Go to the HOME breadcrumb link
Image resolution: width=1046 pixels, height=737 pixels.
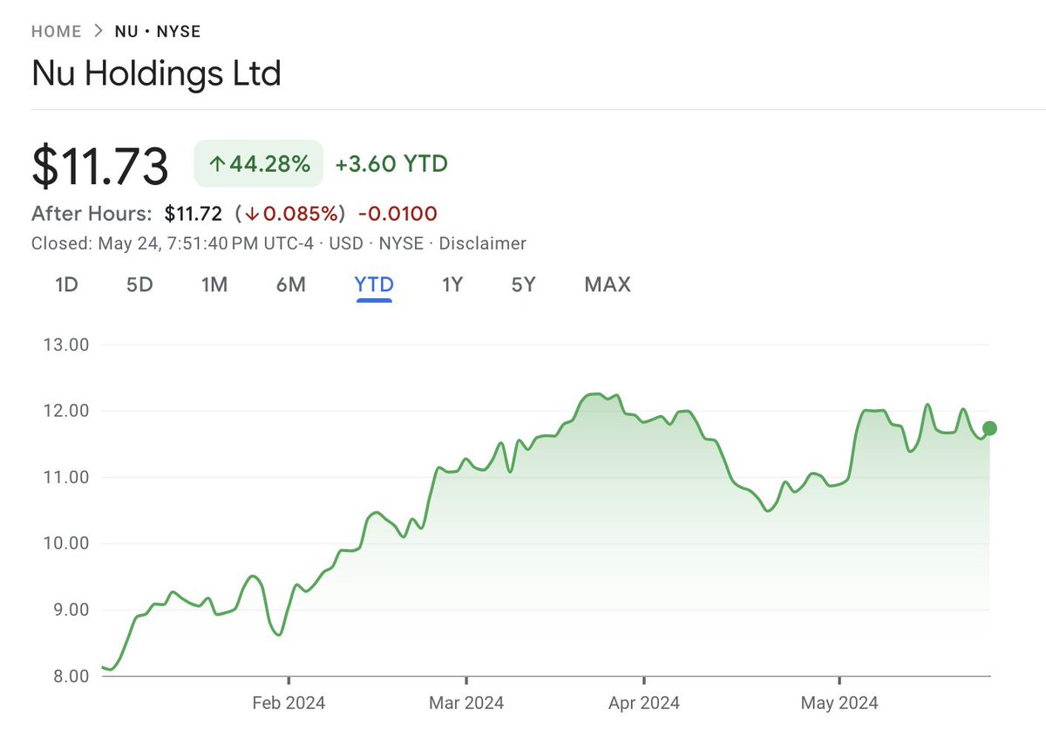[56, 31]
